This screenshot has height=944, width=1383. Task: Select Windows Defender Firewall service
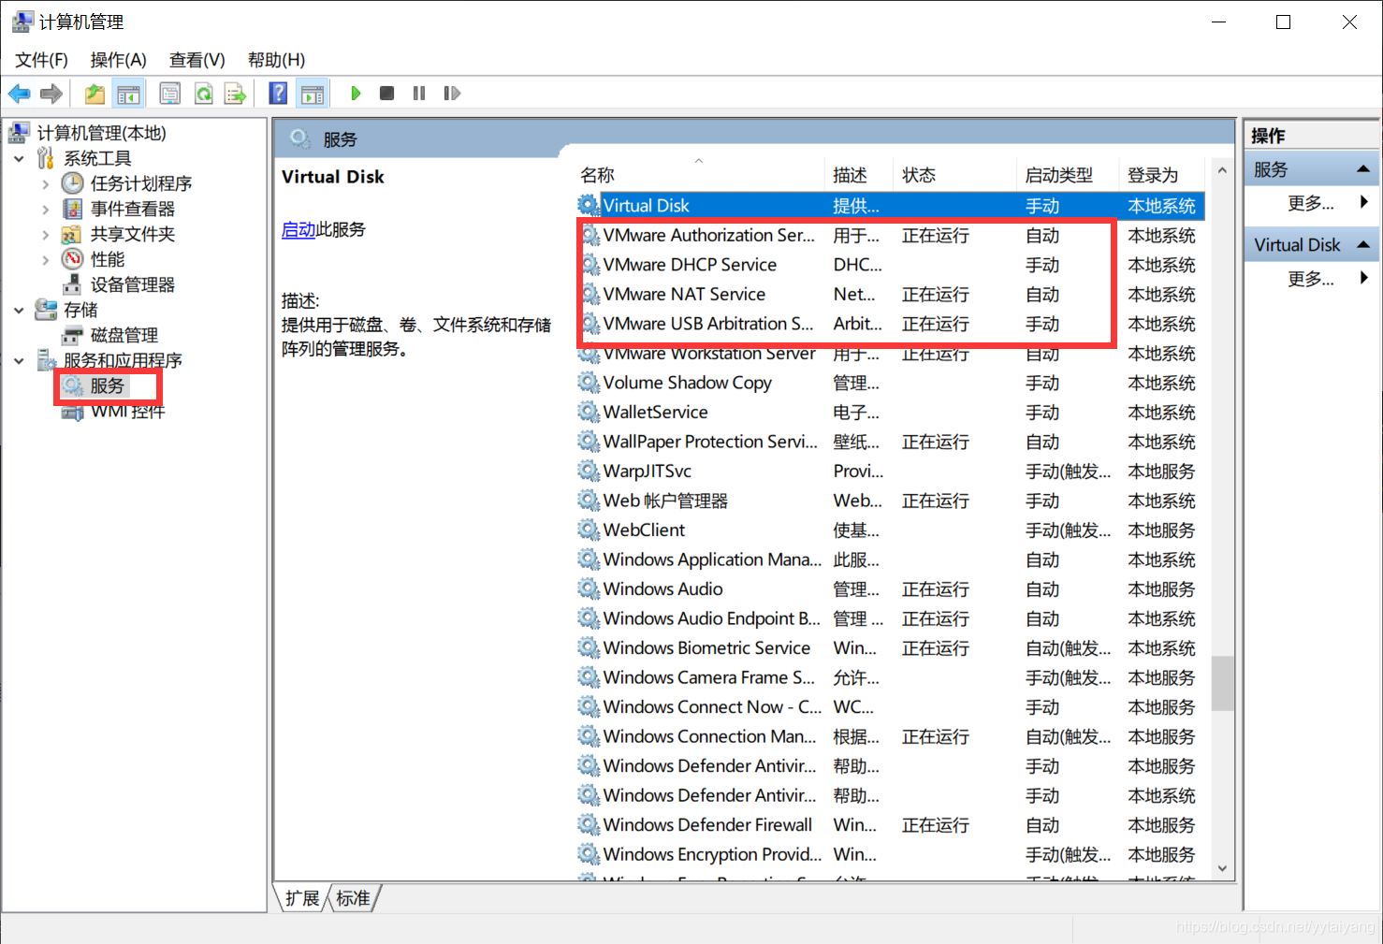coord(890,825)
